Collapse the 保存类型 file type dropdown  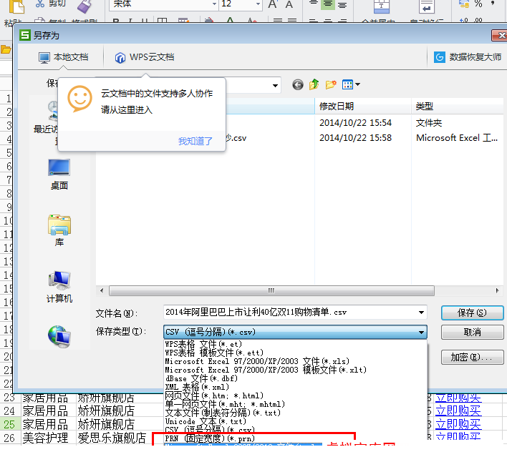pos(421,332)
